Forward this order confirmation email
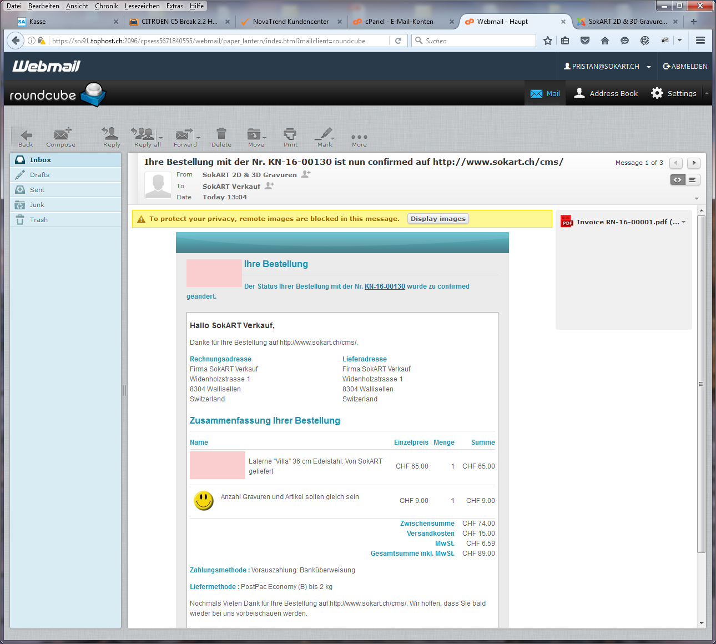Viewport: 716px width, 644px height. point(184,137)
